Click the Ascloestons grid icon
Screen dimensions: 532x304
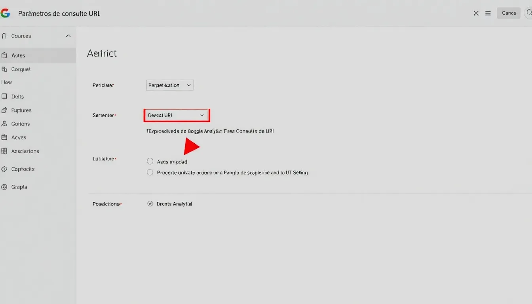pos(4,151)
